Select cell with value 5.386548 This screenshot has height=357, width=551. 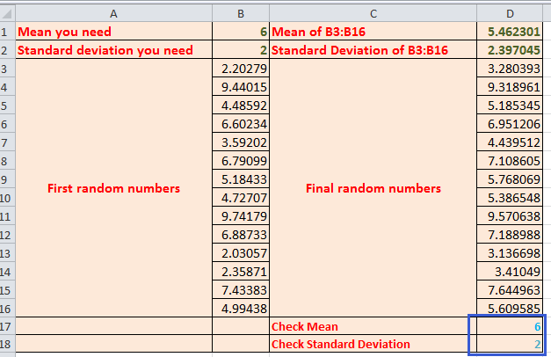pyautogui.click(x=510, y=197)
